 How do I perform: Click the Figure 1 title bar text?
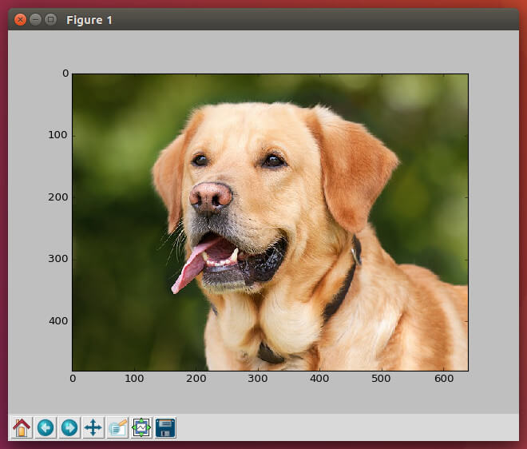click(x=89, y=19)
